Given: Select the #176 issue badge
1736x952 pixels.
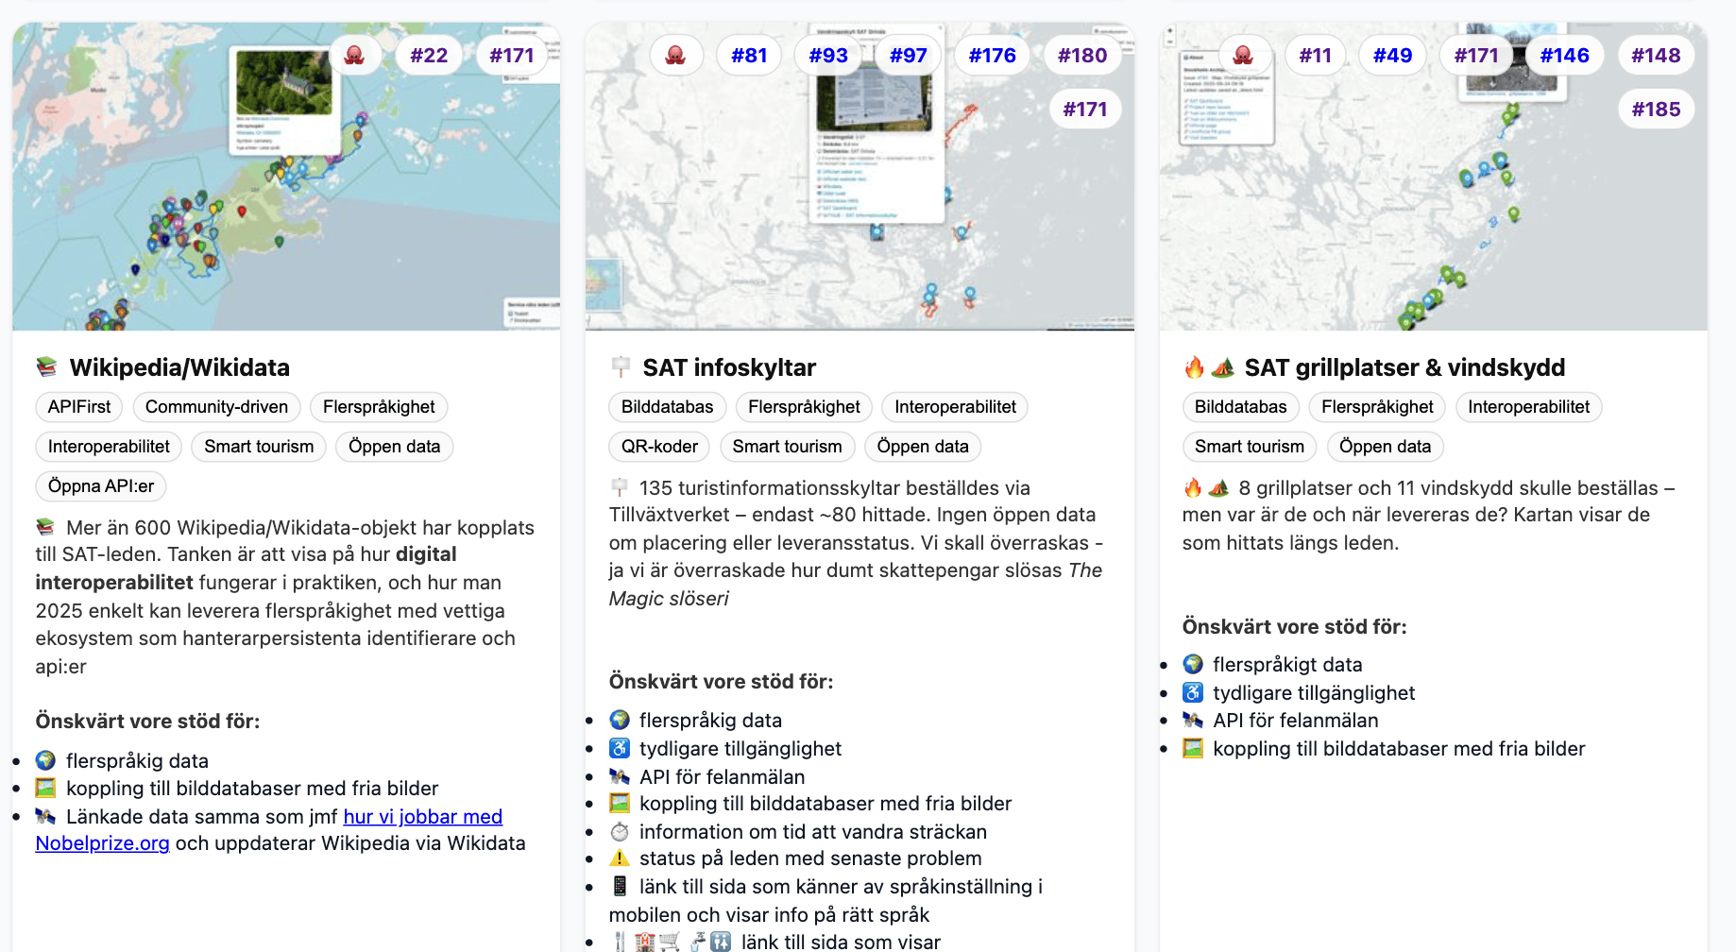Looking at the screenshot, I should (x=992, y=56).
